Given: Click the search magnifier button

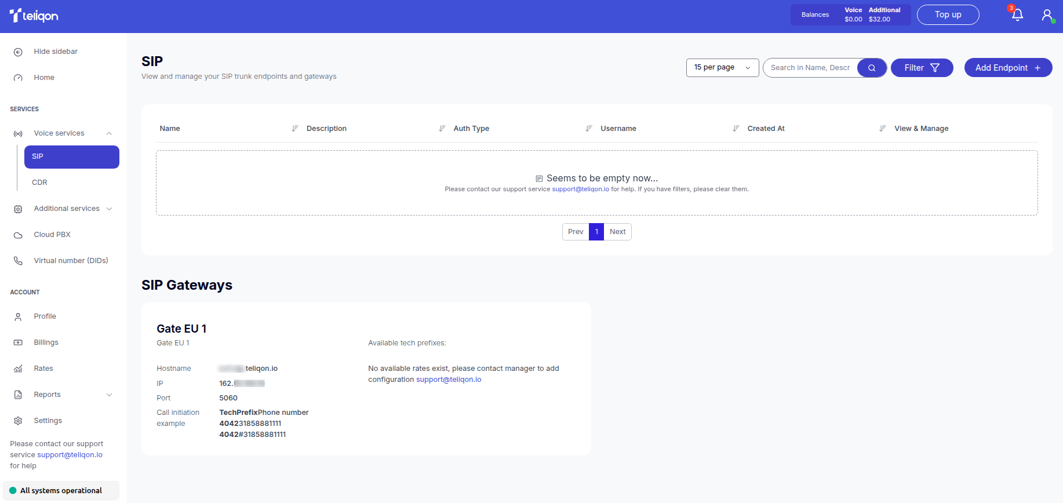Looking at the screenshot, I should 871,68.
